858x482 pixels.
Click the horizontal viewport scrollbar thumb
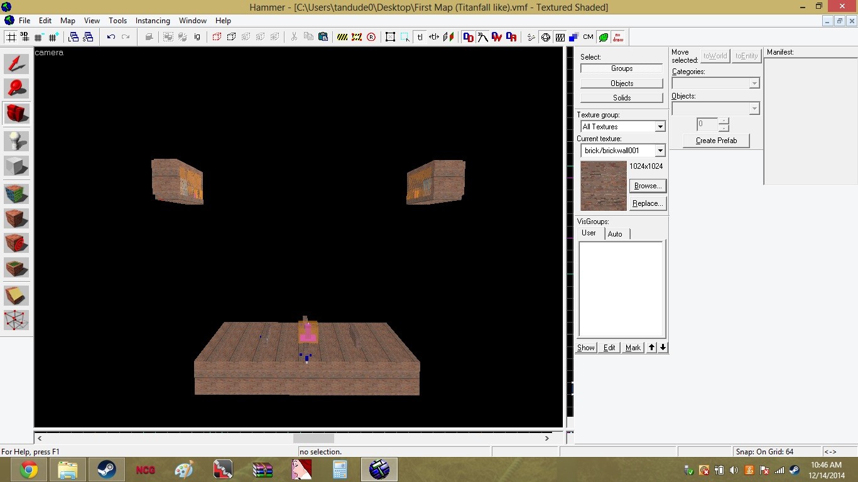tap(313, 438)
